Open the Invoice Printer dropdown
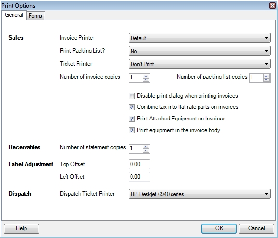The height and width of the screenshot is (238, 278). coord(199,38)
